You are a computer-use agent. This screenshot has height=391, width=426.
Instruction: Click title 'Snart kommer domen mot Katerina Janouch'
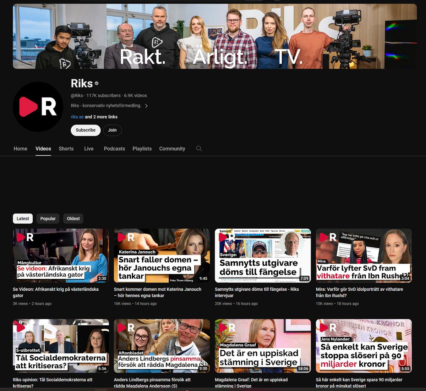click(x=158, y=292)
